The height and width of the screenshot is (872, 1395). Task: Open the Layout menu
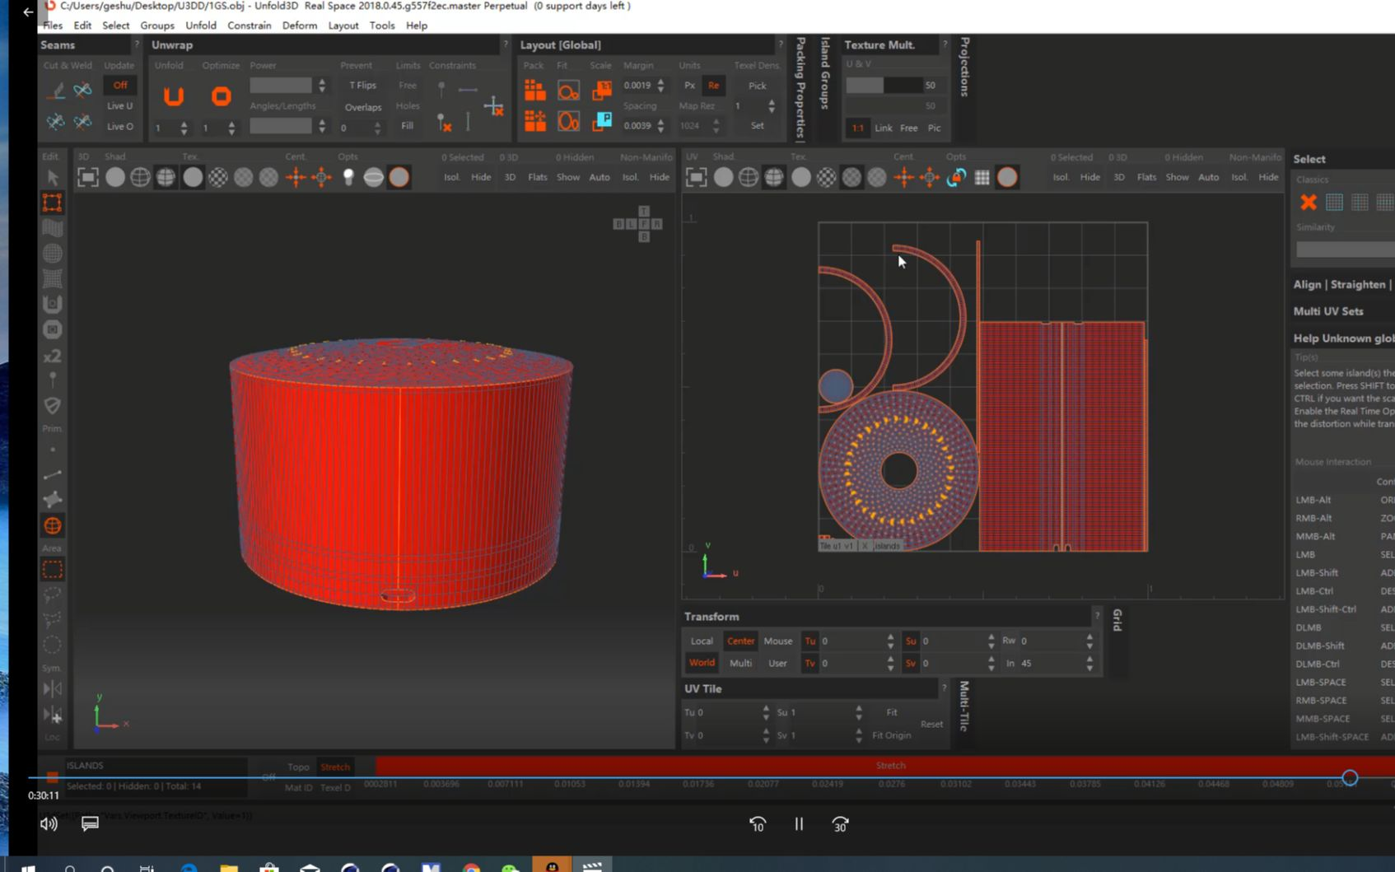(x=343, y=26)
